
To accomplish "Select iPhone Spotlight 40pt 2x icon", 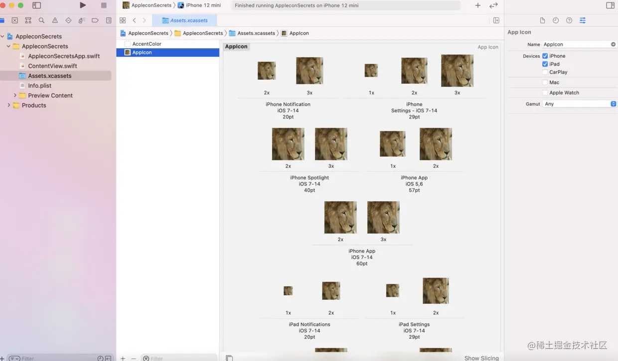I will [288, 144].
